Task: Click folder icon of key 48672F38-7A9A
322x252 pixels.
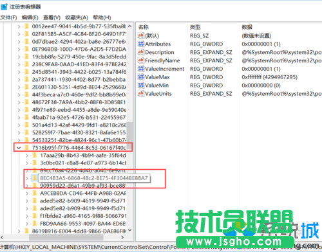Action: (x=26, y=102)
